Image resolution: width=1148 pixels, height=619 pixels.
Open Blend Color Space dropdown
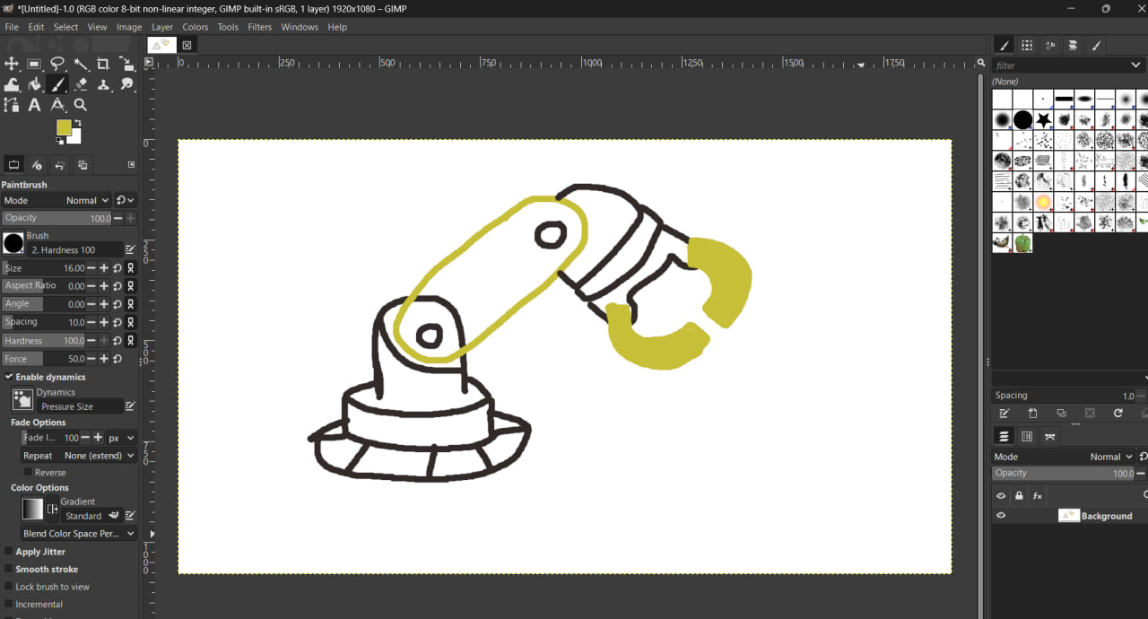click(x=79, y=534)
